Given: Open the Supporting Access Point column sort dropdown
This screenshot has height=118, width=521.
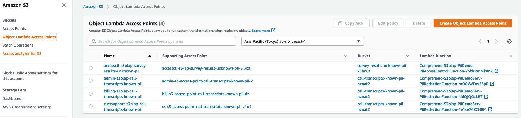Looking at the screenshot, I should click(345, 56).
